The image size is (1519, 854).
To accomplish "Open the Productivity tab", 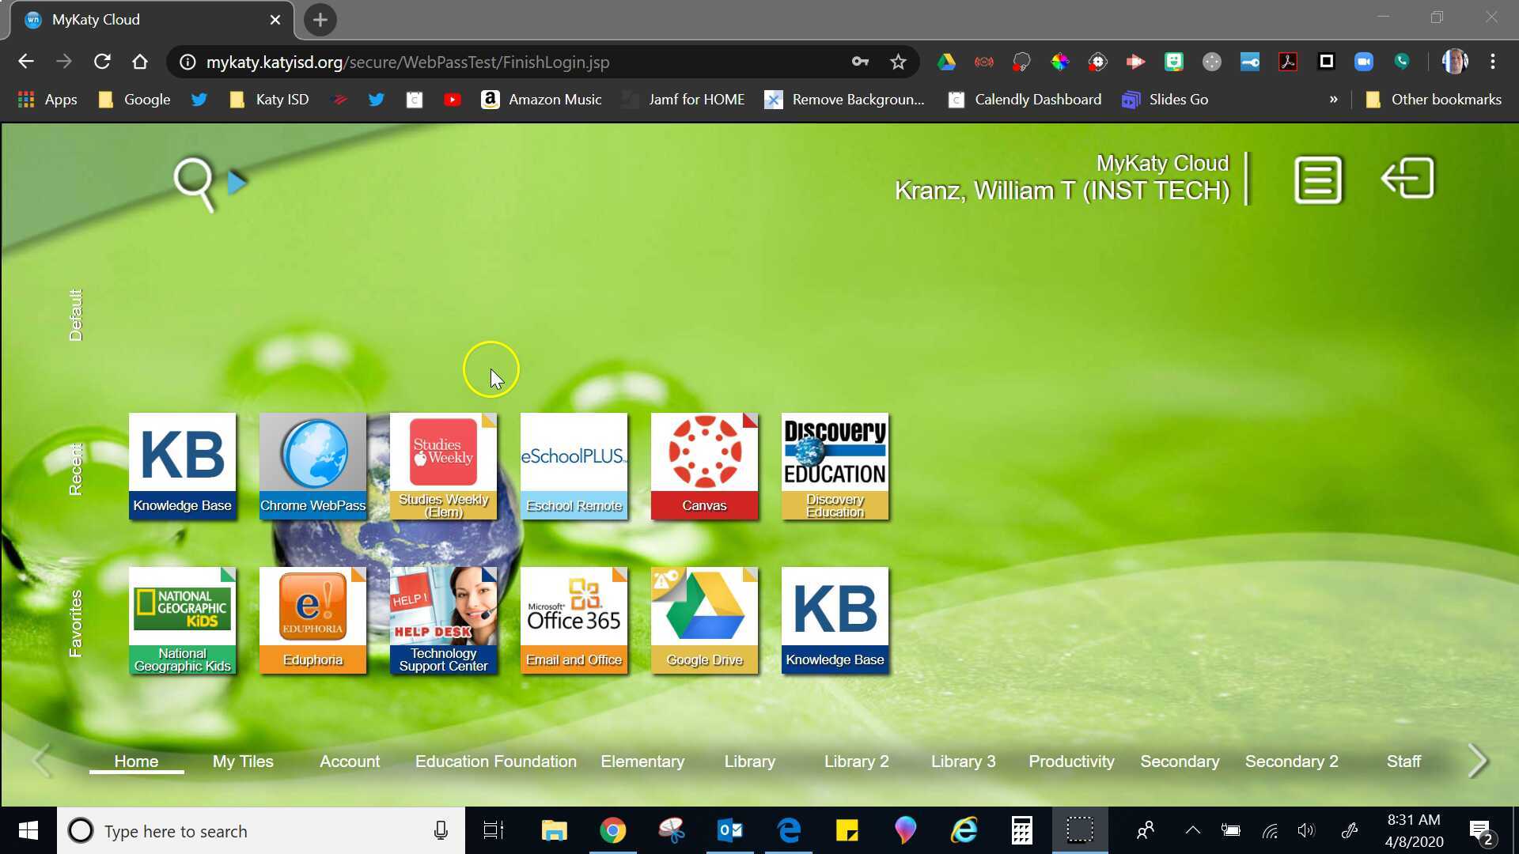I will click(x=1071, y=761).
